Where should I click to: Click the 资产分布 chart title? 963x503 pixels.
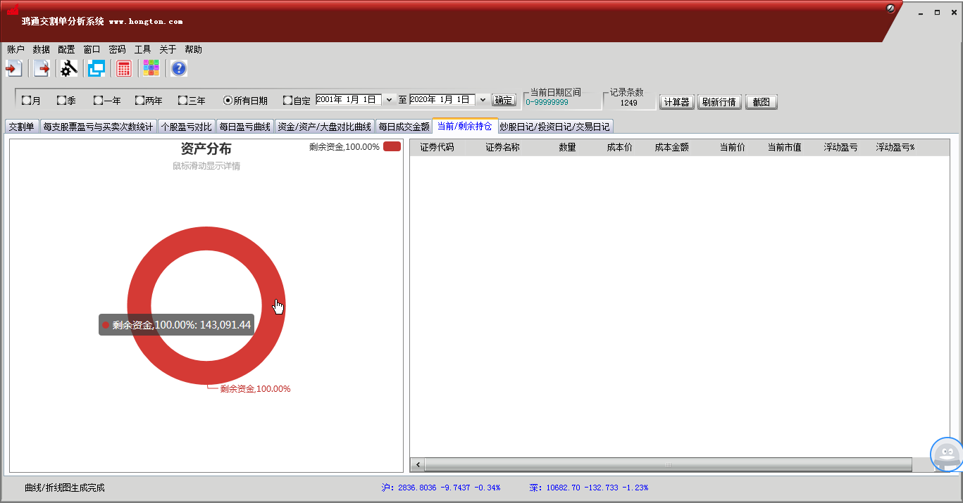[x=206, y=149]
